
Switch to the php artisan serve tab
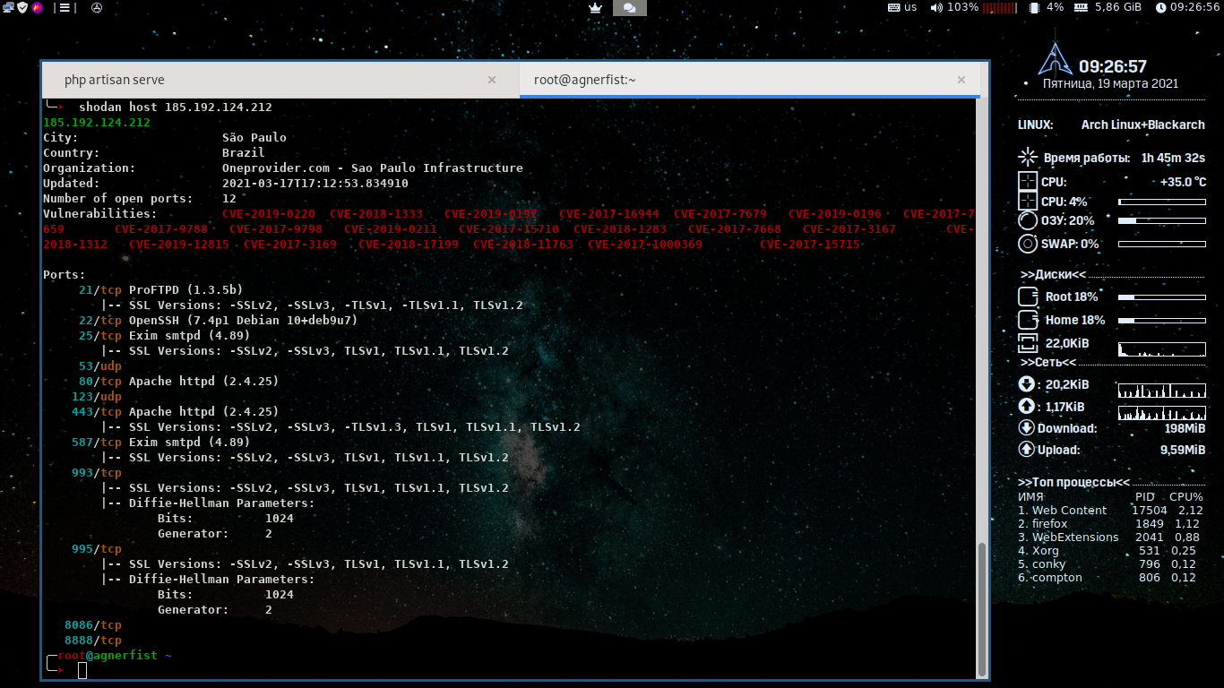pos(115,80)
